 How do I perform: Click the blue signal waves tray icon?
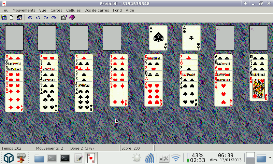point(149,158)
